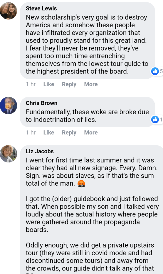Image resolution: width=163 pixels, height=274 pixels.
Task: Reply to Chris Brown's comment
Action: click(69, 132)
